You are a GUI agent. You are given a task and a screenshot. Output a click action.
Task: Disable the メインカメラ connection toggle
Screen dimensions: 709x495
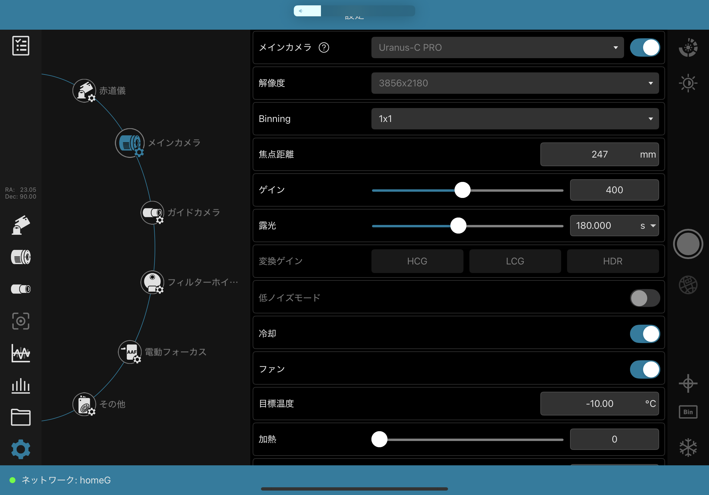tap(645, 47)
